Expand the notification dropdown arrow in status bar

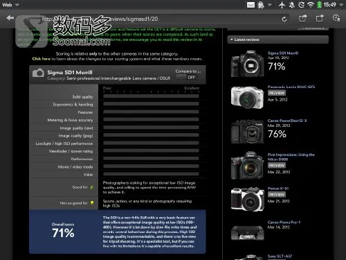tap(270, 5)
